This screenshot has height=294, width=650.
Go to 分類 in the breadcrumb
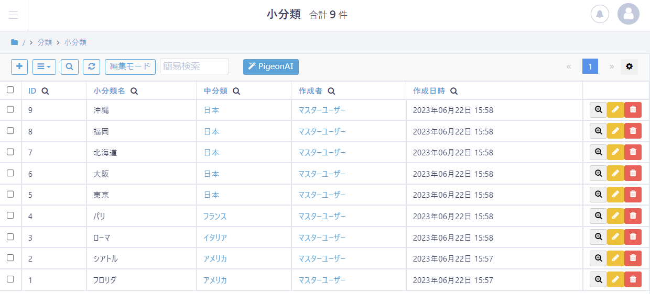[45, 42]
